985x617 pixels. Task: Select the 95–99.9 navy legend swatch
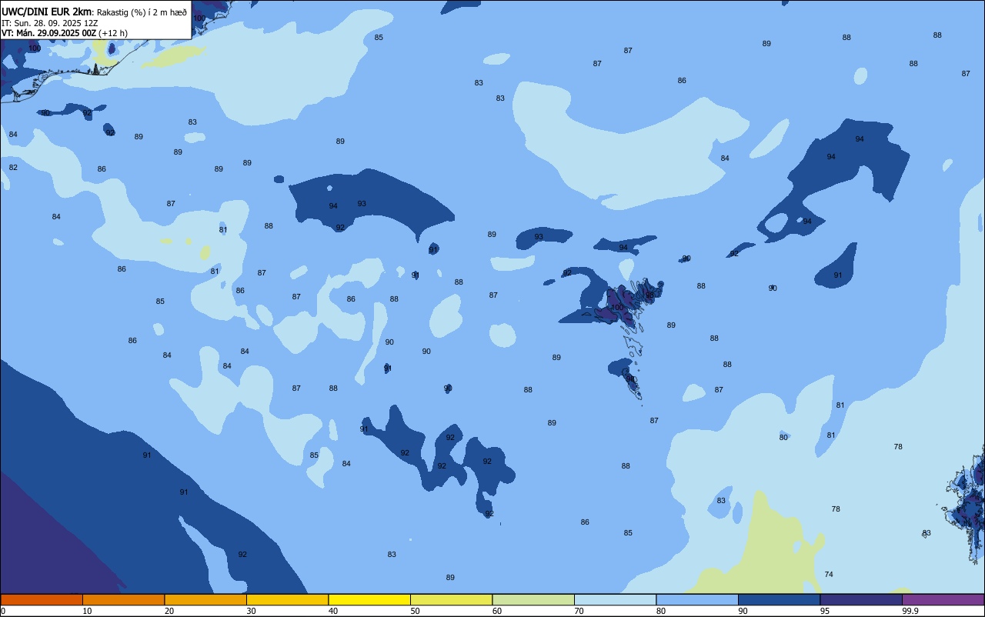pyautogui.click(x=861, y=599)
